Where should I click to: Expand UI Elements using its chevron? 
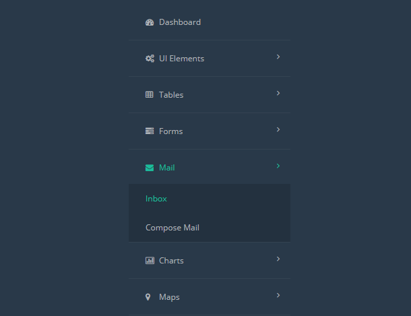[278, 57]
